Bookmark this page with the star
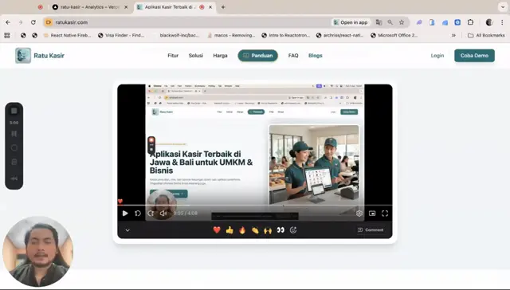 402,22
